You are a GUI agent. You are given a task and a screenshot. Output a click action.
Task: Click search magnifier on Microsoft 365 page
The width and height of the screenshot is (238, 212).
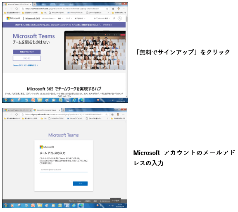114,18
